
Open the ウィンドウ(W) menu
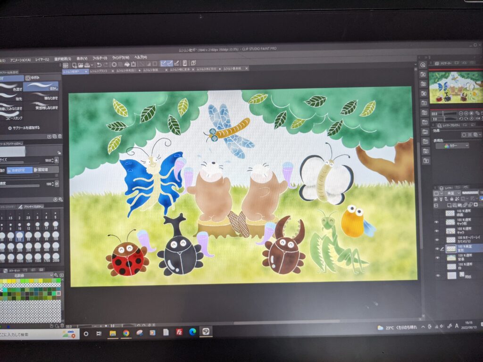point(121,58)
